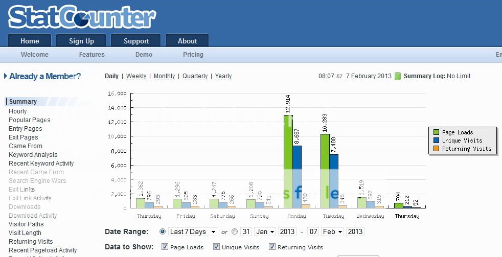Image resolution: width=502 pixels, height=257 pixels.
Task: Open the Jan start month dropdown
Action: (x=265, y=231)
